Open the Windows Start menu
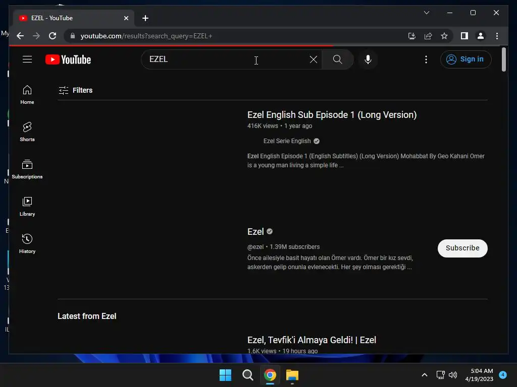Image resolution: width=517 pixels, height=387 pixels. click(x=226, y=375)
